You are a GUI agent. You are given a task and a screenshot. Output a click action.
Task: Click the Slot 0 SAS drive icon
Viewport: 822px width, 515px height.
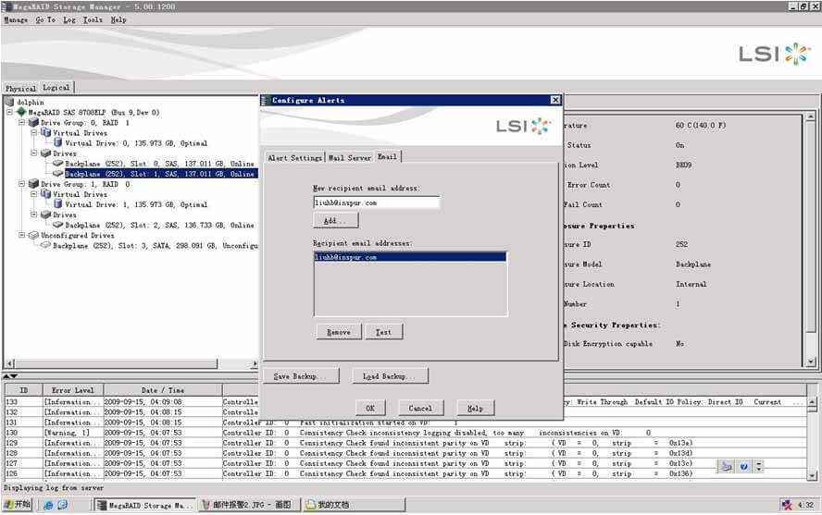click(57, 164)
